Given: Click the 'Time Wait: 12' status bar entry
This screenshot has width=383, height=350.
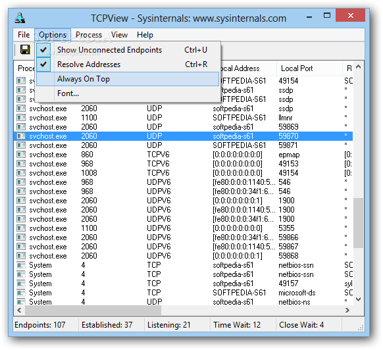Looking at the screenshot, I should pyautogui.click(x=237, y=325).
